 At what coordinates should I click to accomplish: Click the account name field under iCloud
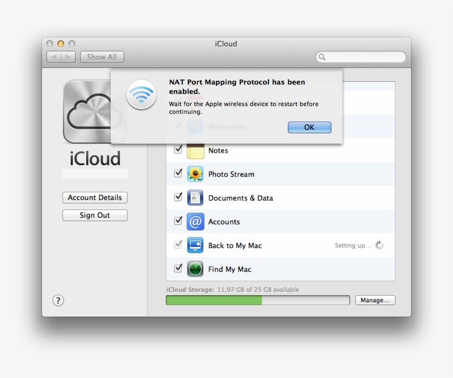coord(95,174)
